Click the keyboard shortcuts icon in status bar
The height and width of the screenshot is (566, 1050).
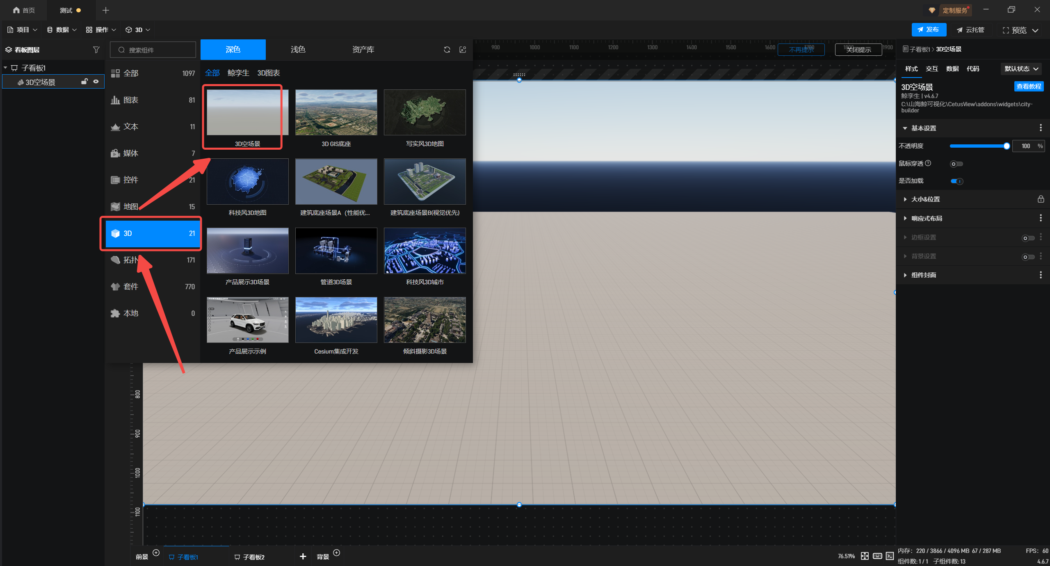point(877,556)
